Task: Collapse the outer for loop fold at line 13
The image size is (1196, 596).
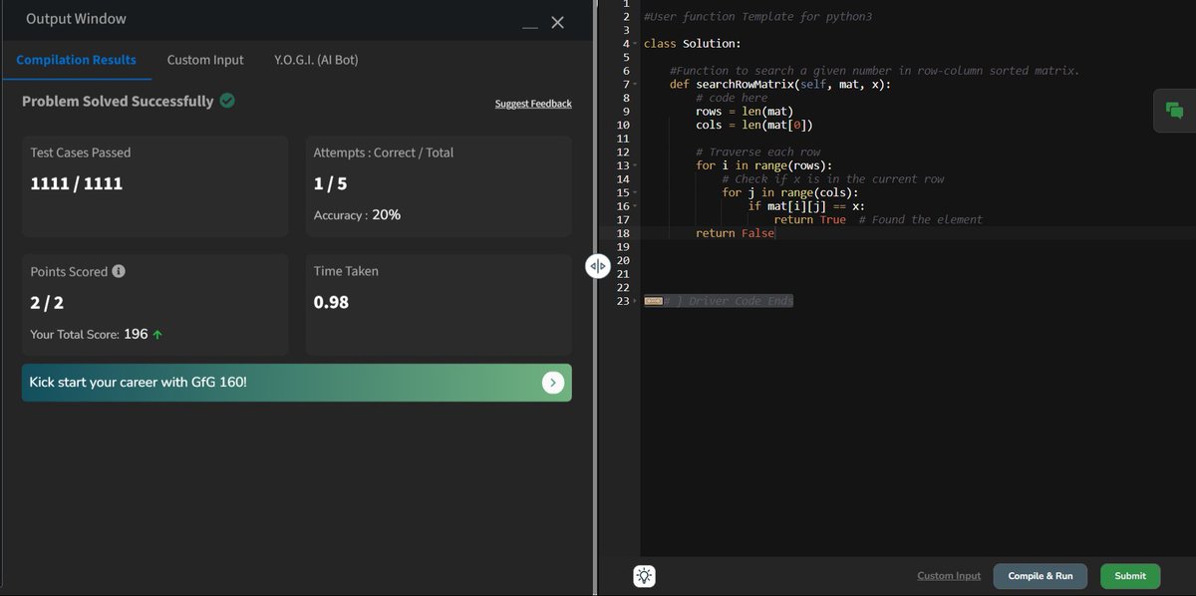Action: (634, 165)
